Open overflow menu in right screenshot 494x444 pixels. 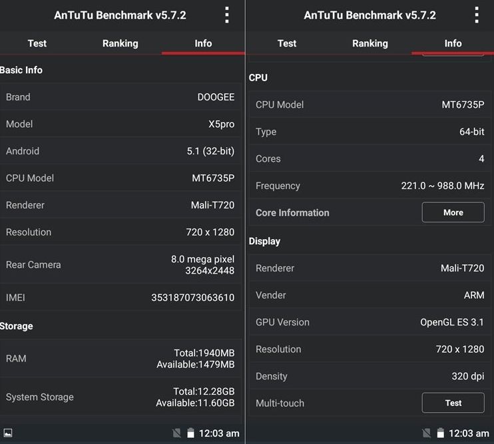click(x=477, y=15)
